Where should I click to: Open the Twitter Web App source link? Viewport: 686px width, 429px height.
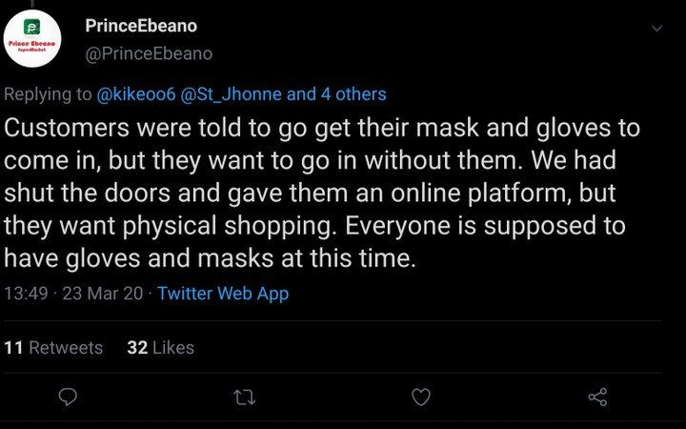point(223,294)
